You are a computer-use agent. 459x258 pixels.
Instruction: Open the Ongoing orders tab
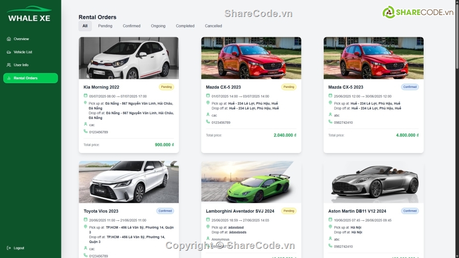[158, 26]
